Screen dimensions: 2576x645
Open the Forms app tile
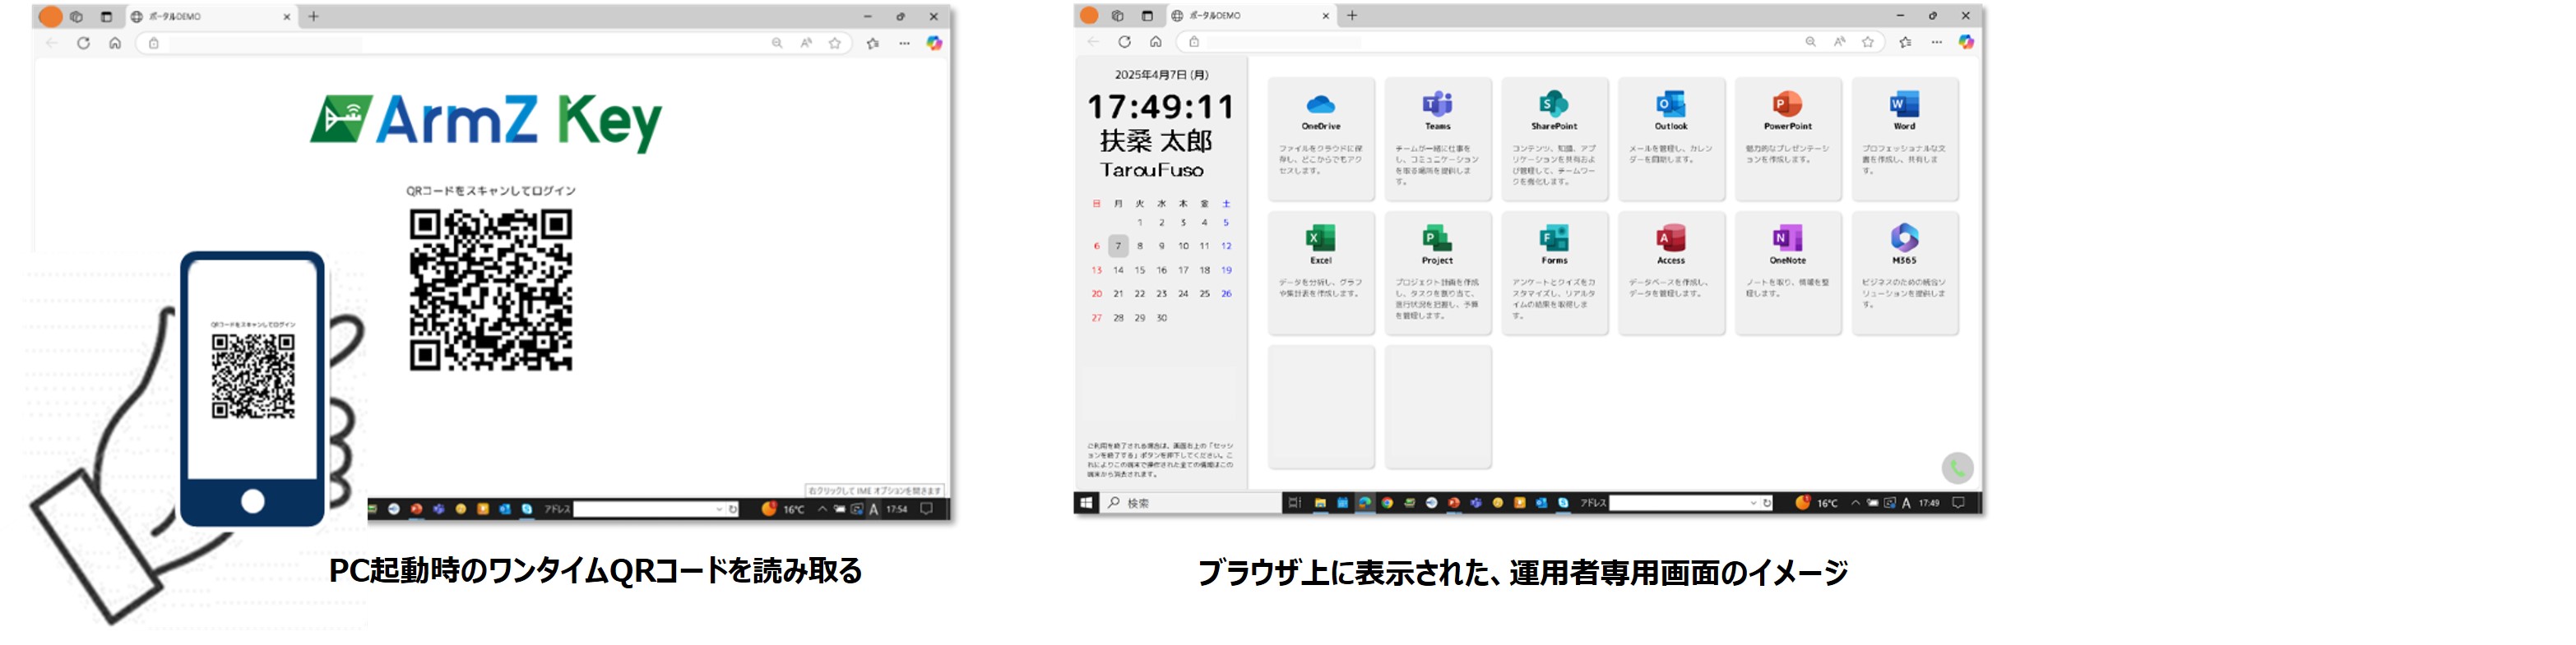[1555, 273]
